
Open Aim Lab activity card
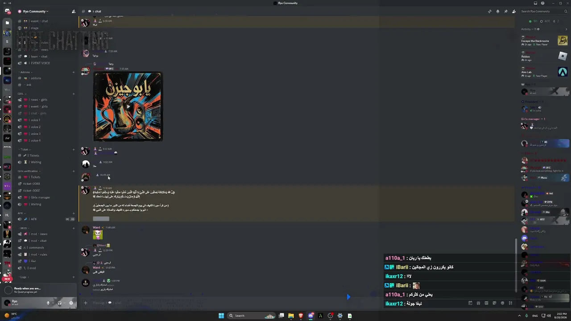coord(545,72)
